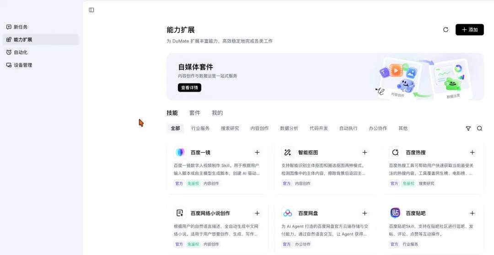Click the 设备管理 device icon
This screenshot has width=494, height=255.
pos(9,65)
